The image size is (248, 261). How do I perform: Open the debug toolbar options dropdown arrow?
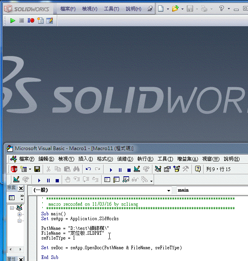coord(151,181)
